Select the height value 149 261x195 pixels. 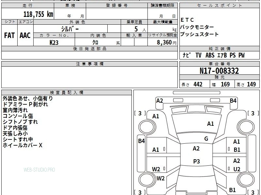point(251,84)
